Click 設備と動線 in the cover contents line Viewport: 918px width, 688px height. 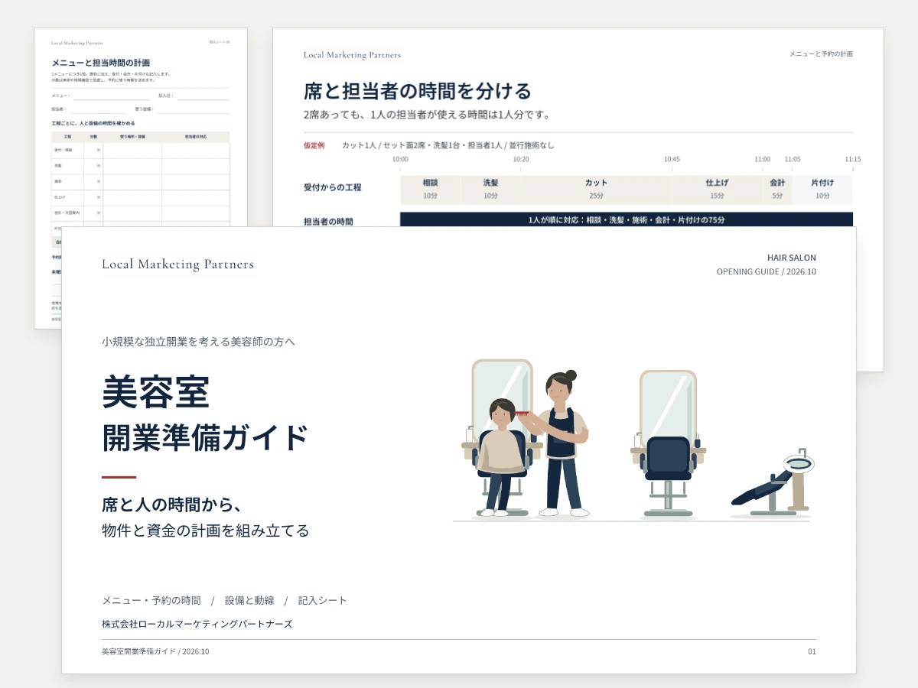pos(249,601)
